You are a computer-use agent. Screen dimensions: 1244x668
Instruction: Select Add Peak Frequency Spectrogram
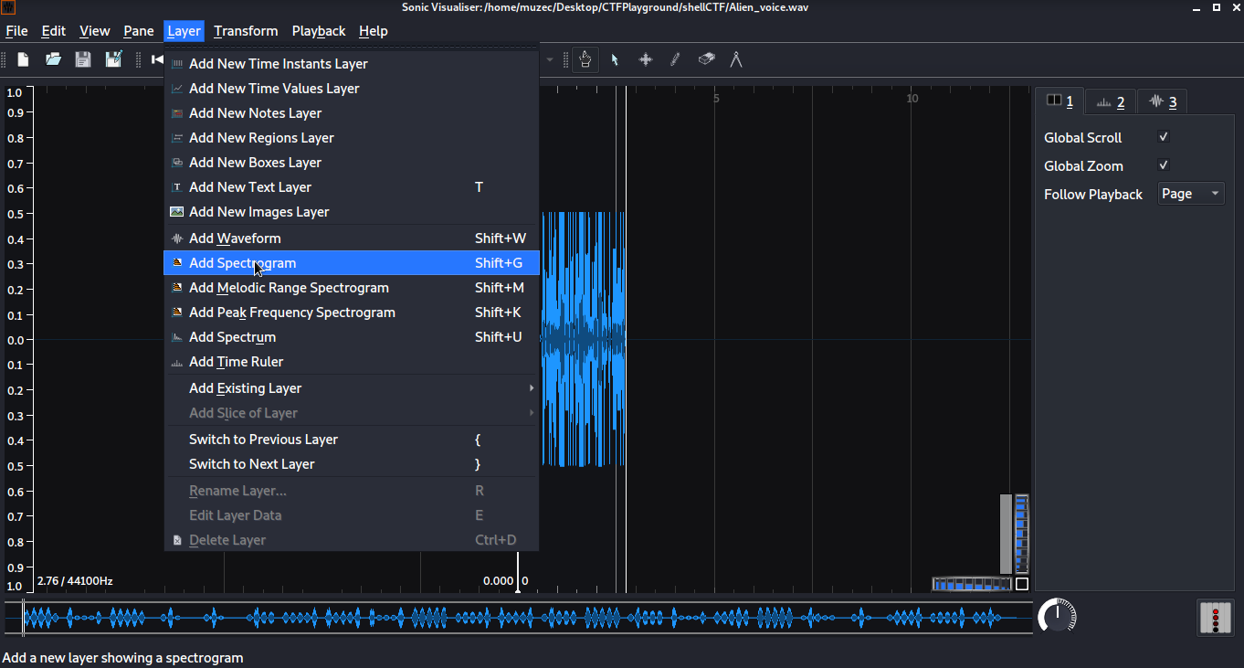point(352,313)
